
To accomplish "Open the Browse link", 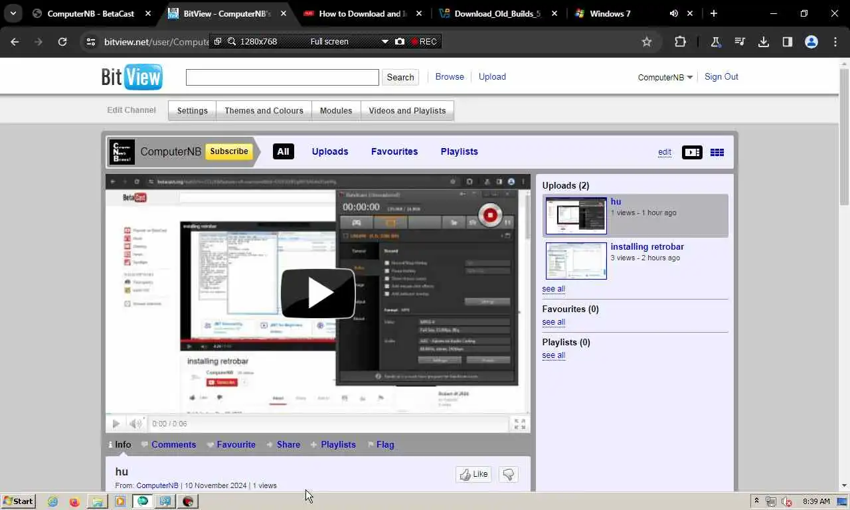I will tap(450, 76).
